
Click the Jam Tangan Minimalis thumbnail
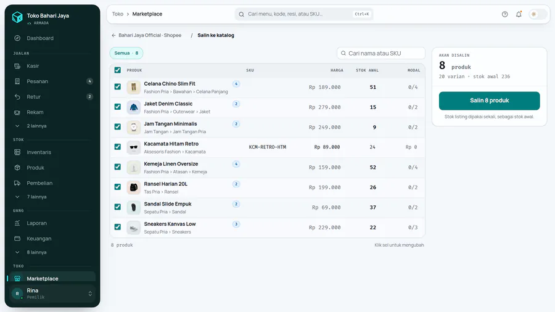point(134,128)
